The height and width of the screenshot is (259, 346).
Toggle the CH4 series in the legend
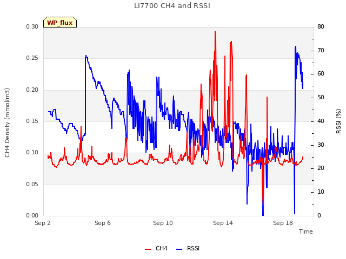(x=156, y=248)
